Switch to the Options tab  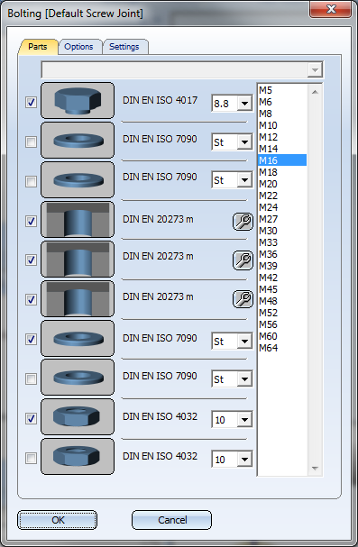point(78,47)
